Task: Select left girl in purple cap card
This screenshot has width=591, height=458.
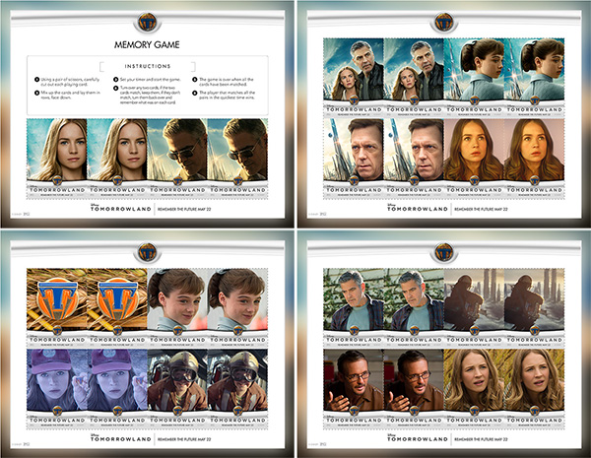Action: point(57,389)
